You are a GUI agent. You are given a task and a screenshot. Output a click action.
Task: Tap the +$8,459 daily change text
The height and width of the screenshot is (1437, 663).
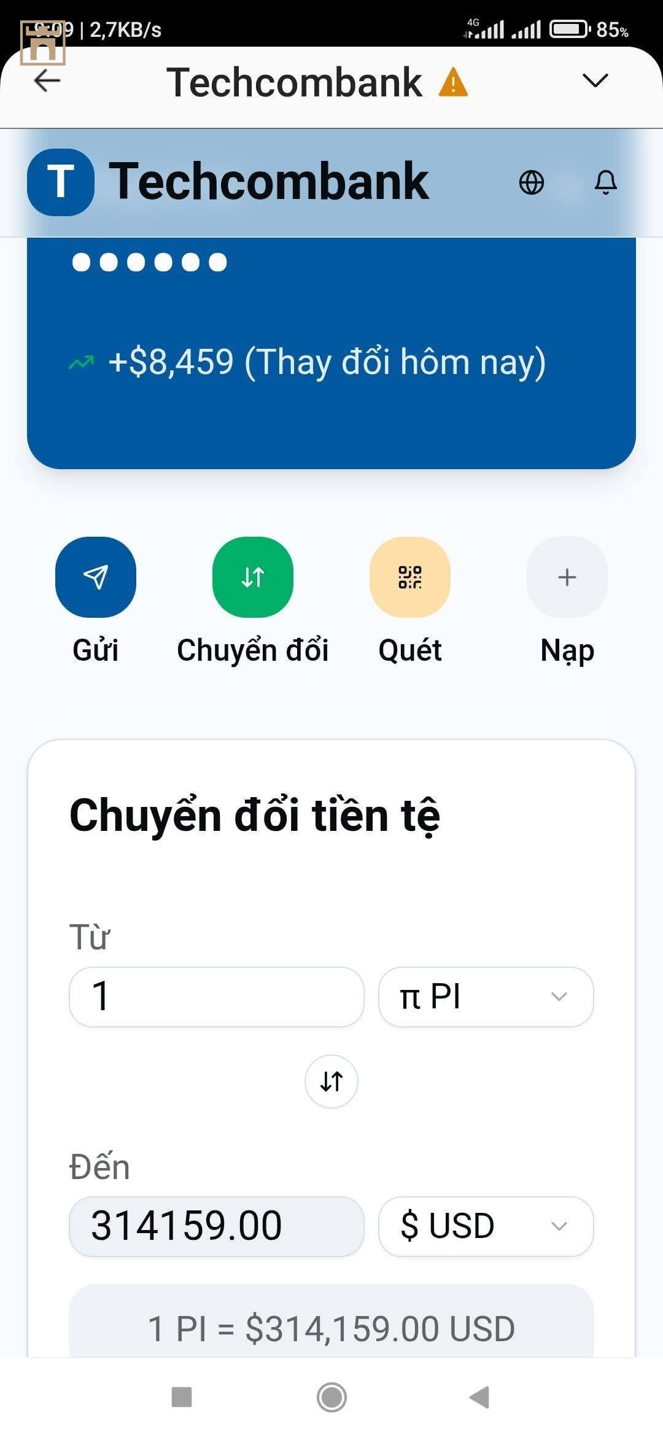tap(327, 362)
